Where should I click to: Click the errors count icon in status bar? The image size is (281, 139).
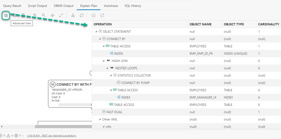(x=1, y=136)
